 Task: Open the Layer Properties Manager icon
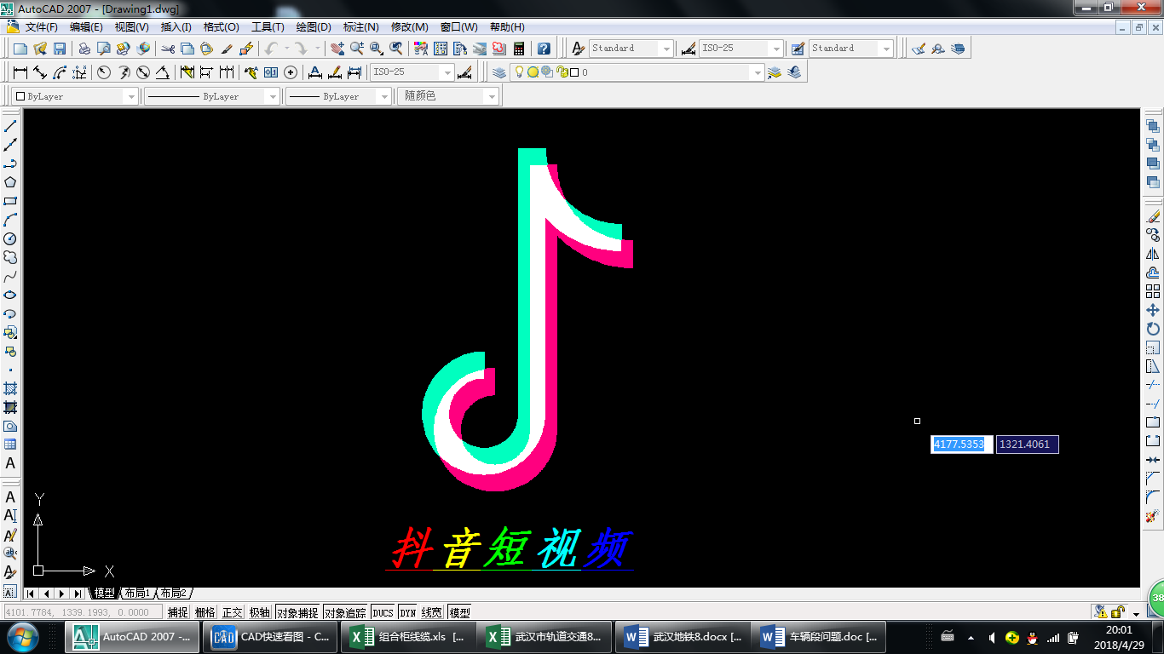499,72
